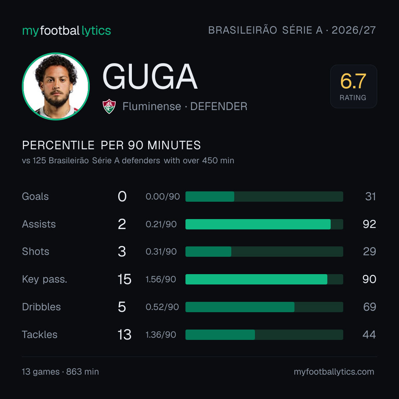399x399 pixels.
Task: Click the Tackles total value 13
Action: (125, 335)
